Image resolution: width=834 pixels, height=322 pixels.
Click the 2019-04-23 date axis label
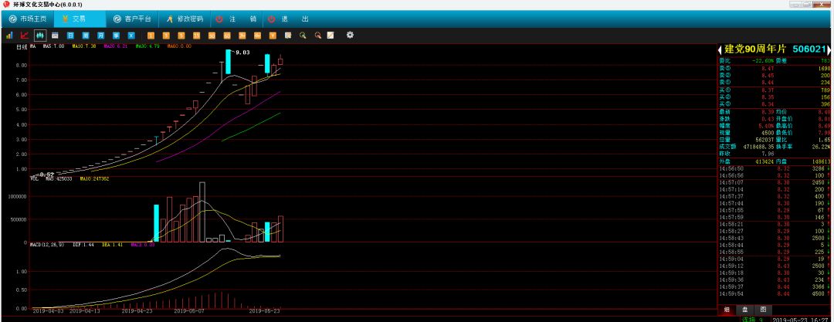137,311
